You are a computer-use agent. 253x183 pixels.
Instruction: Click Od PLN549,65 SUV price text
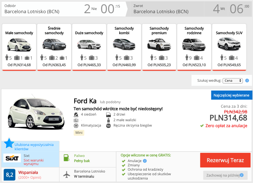click(229, 65)
